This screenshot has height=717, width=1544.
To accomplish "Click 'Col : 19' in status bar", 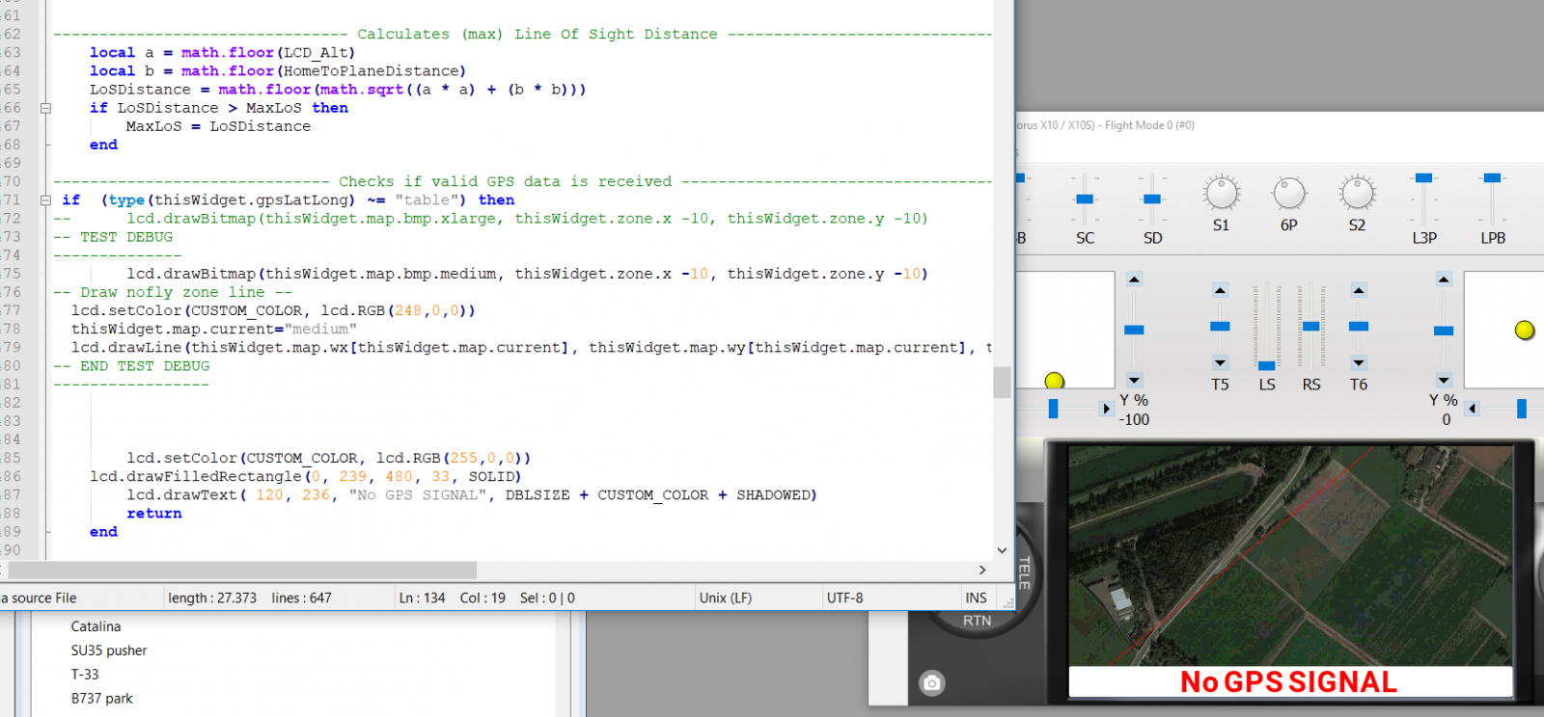I will (x=482, y=598).
